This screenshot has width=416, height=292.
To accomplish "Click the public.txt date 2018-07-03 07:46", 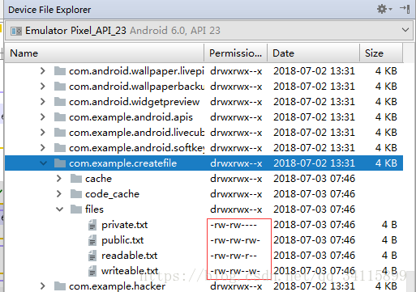I will 314,240.
